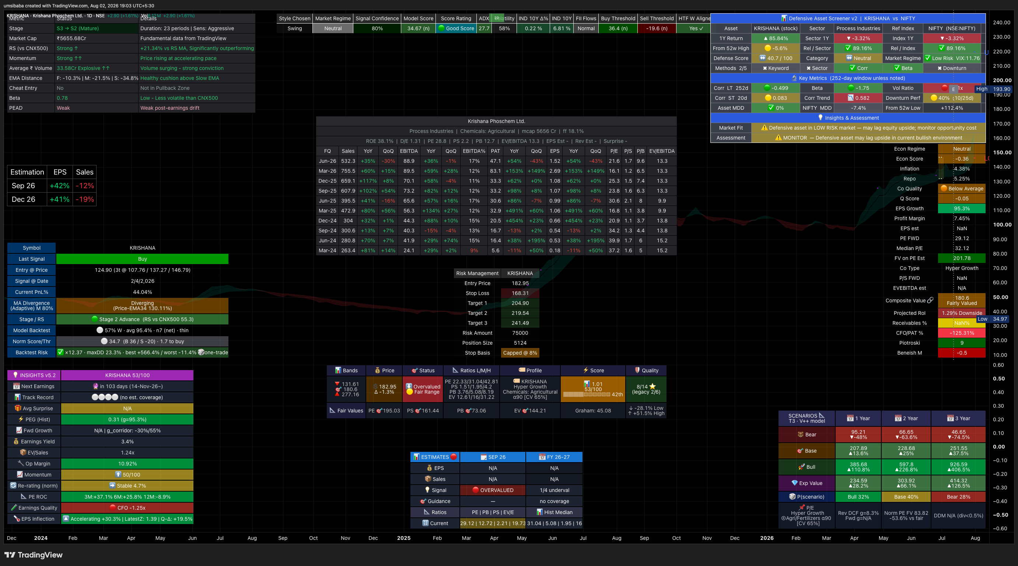The image size is (1018, 566).
Task: Click the Low 34.97 price label
Action: click(x=993, y=319)
